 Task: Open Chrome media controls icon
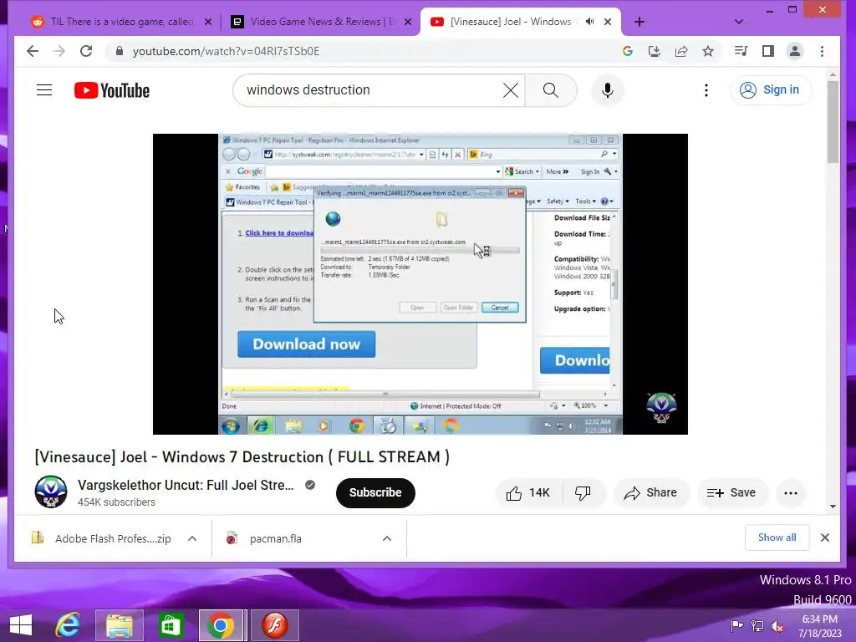(741, 51)
